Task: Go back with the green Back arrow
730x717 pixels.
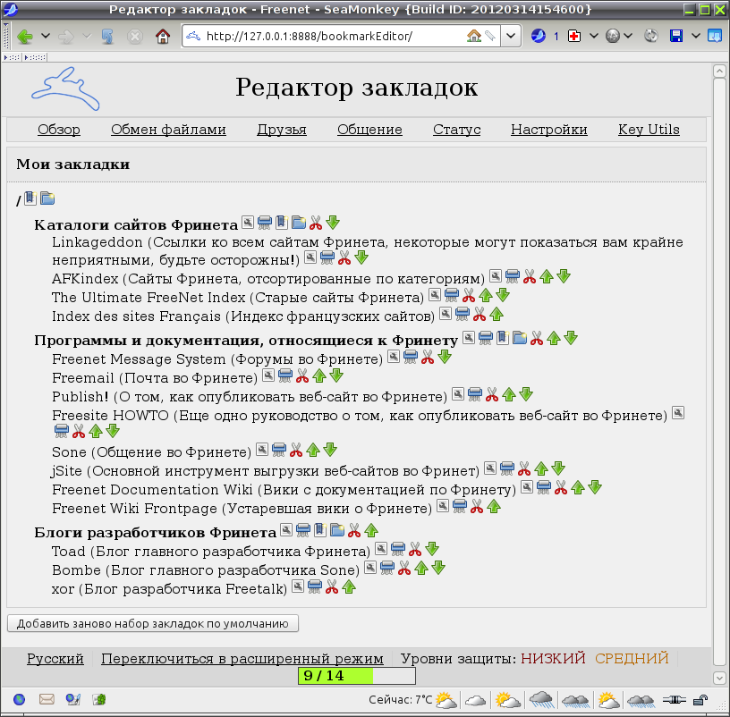Action: click(25, 36)
